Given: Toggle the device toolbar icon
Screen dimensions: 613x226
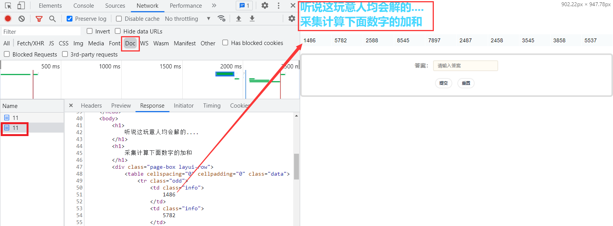Looking at the screenshot, I should click(x=21, y=6).
